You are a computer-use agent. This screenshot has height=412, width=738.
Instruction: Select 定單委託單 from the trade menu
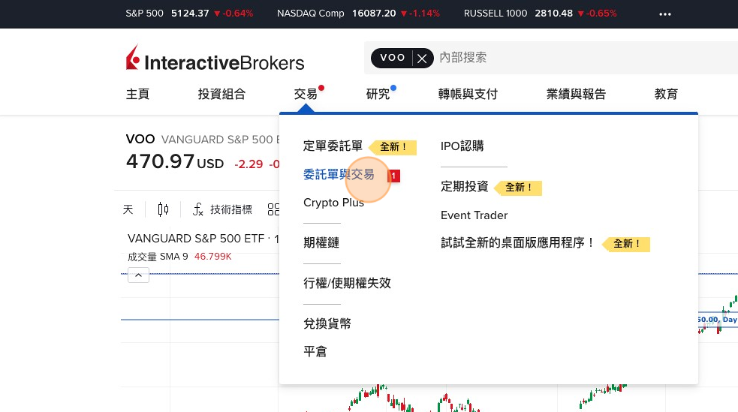(333, 146)
